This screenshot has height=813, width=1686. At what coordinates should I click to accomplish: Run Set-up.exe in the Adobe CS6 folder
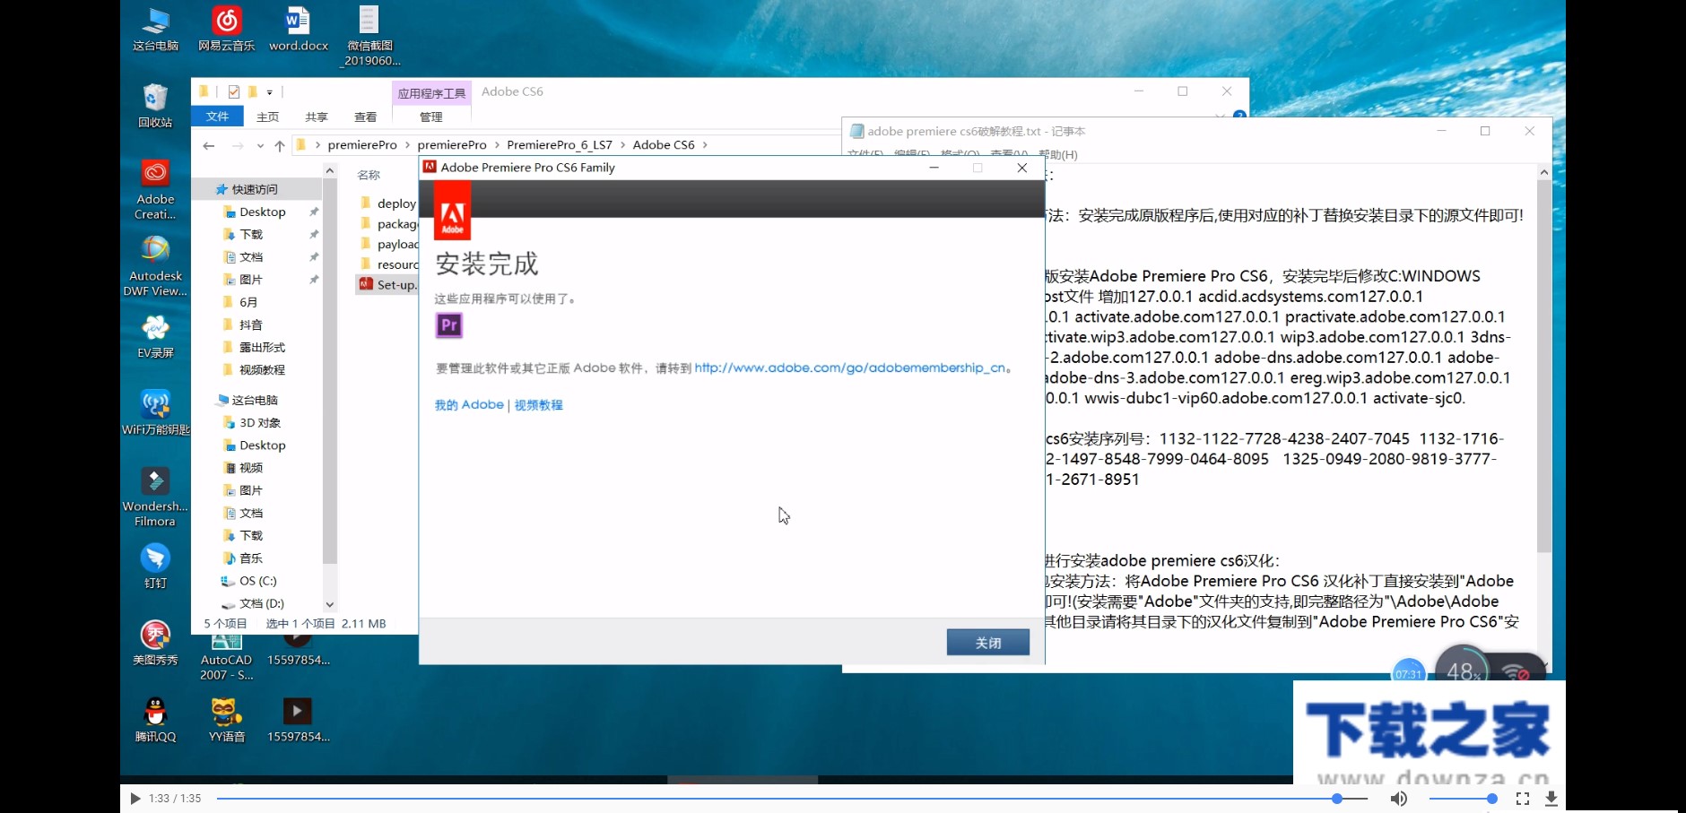(x=387, y=284)
